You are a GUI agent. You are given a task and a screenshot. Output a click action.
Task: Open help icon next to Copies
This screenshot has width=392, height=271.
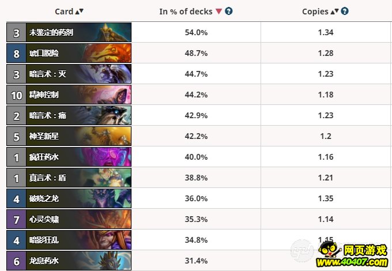345,12
